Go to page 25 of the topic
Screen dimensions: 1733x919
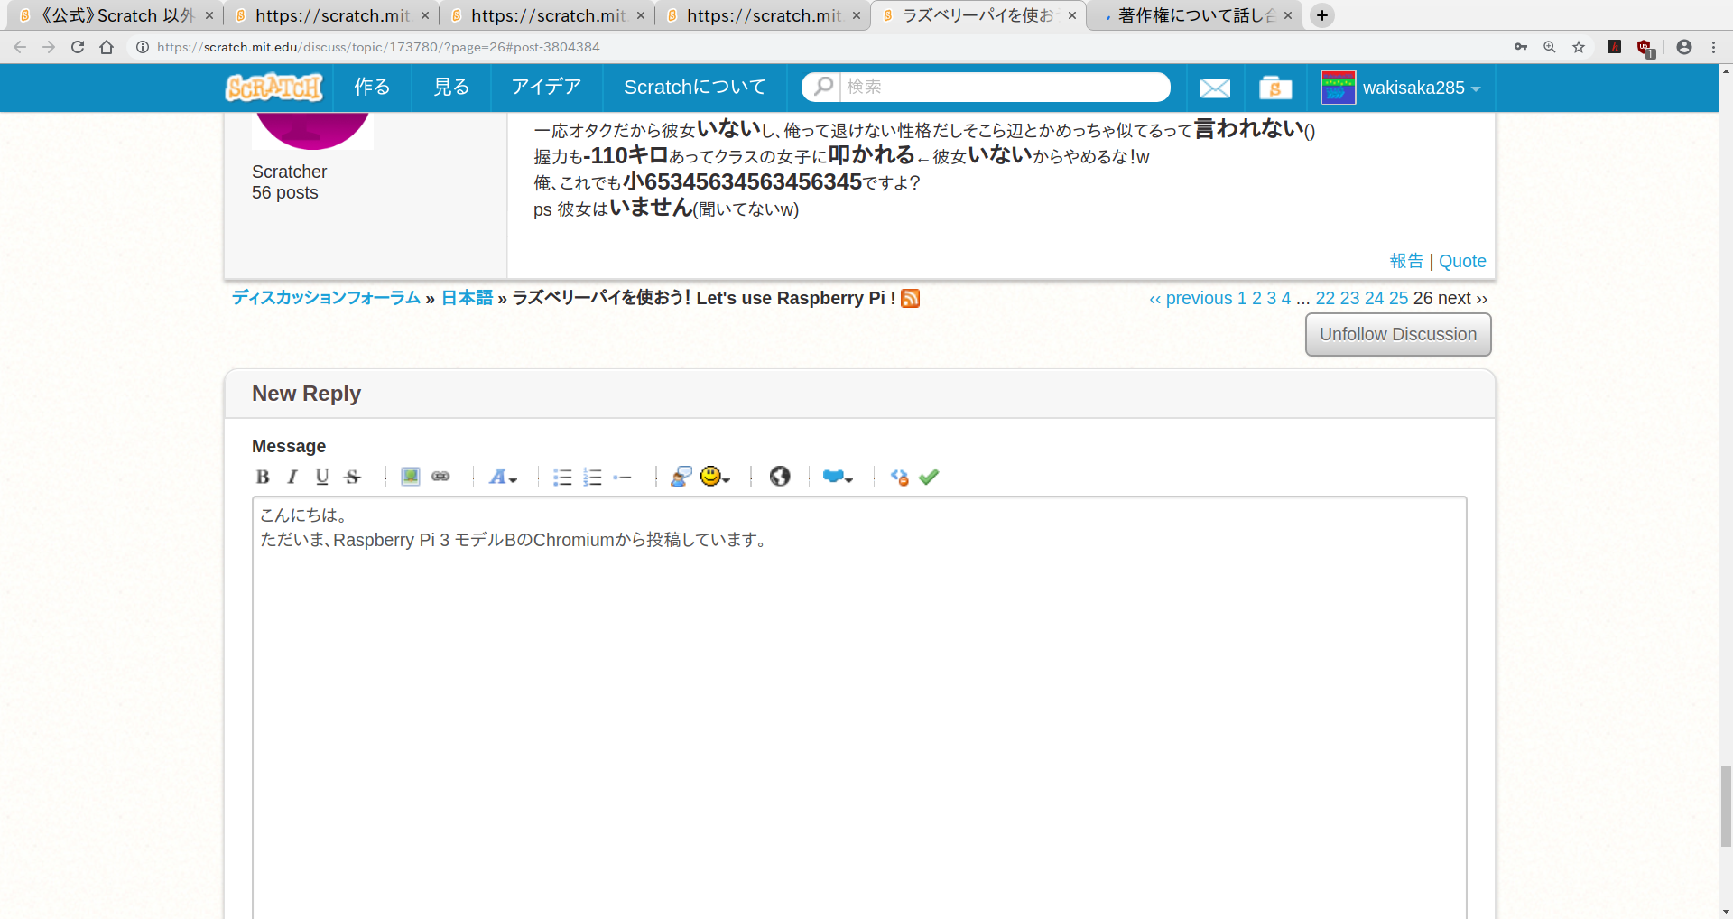point(1398,299)
